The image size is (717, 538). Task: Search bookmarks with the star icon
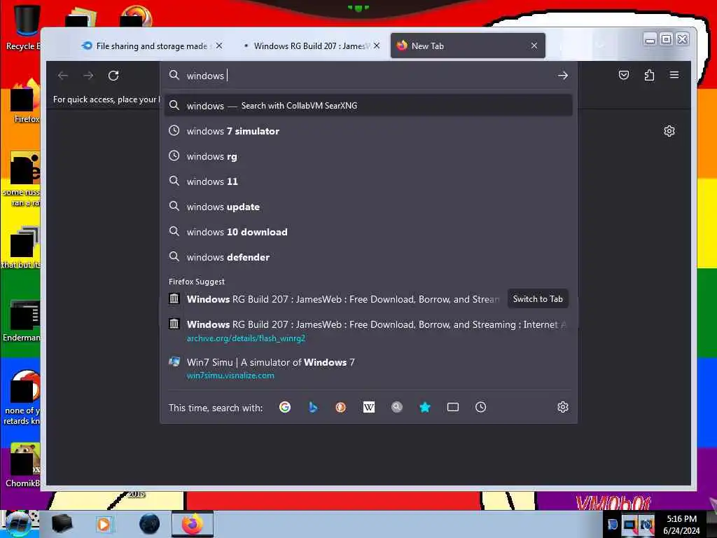pos(425,407)
